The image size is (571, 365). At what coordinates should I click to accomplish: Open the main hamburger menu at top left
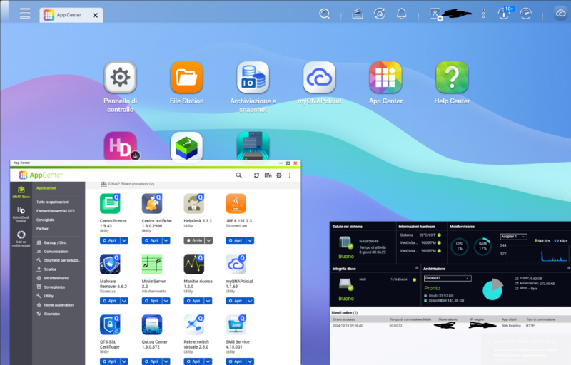point(25,14)
